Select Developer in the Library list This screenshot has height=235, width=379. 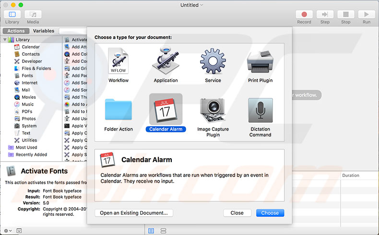coord(32,61)
